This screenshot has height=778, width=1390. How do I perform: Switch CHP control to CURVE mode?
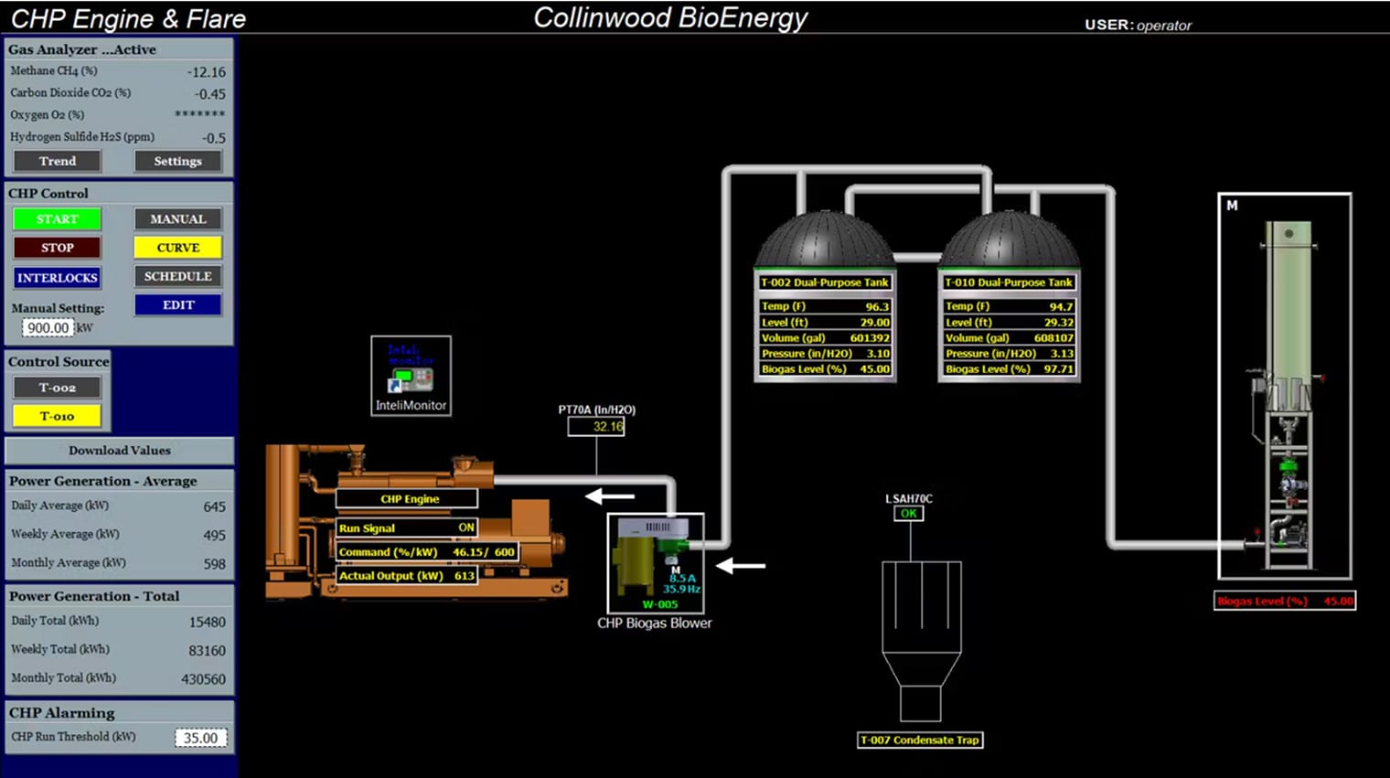[177, 248]
